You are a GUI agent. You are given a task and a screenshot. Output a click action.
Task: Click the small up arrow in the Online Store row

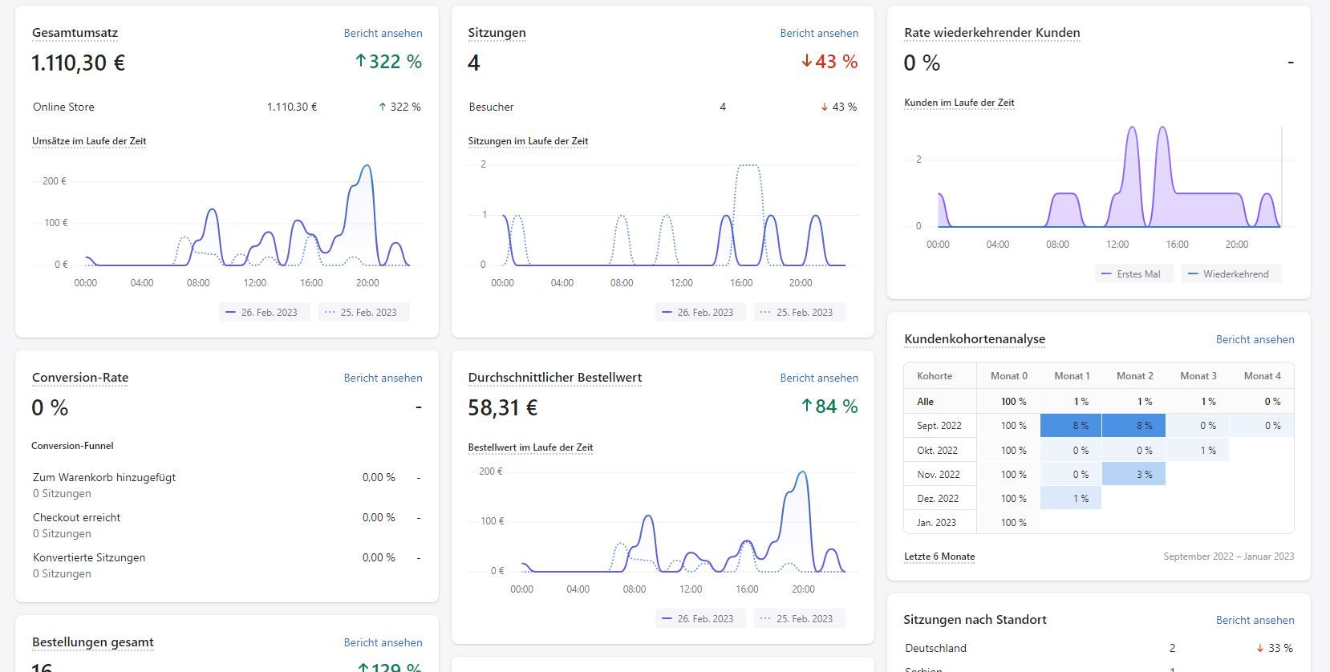click(x=383, y=107)
